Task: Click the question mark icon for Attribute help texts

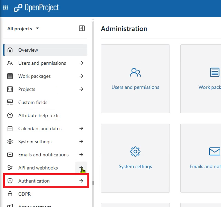Action: [10, 115]
